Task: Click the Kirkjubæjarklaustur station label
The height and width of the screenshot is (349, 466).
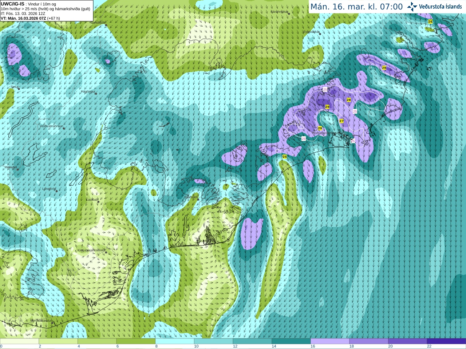Action: (x=91, y=250)
